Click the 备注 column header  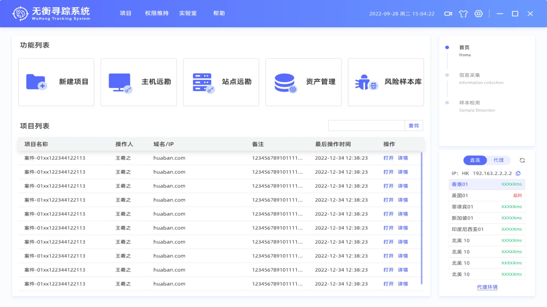click(x=258, y=144)
